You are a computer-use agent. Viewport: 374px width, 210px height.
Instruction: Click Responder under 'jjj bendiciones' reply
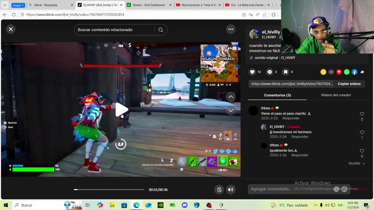[300, 137]
